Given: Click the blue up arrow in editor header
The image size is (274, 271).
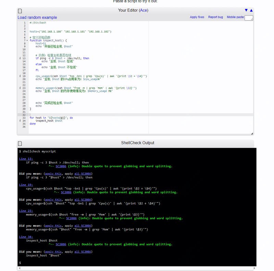Looking at the screenshot, I should [x=251, y=10].
